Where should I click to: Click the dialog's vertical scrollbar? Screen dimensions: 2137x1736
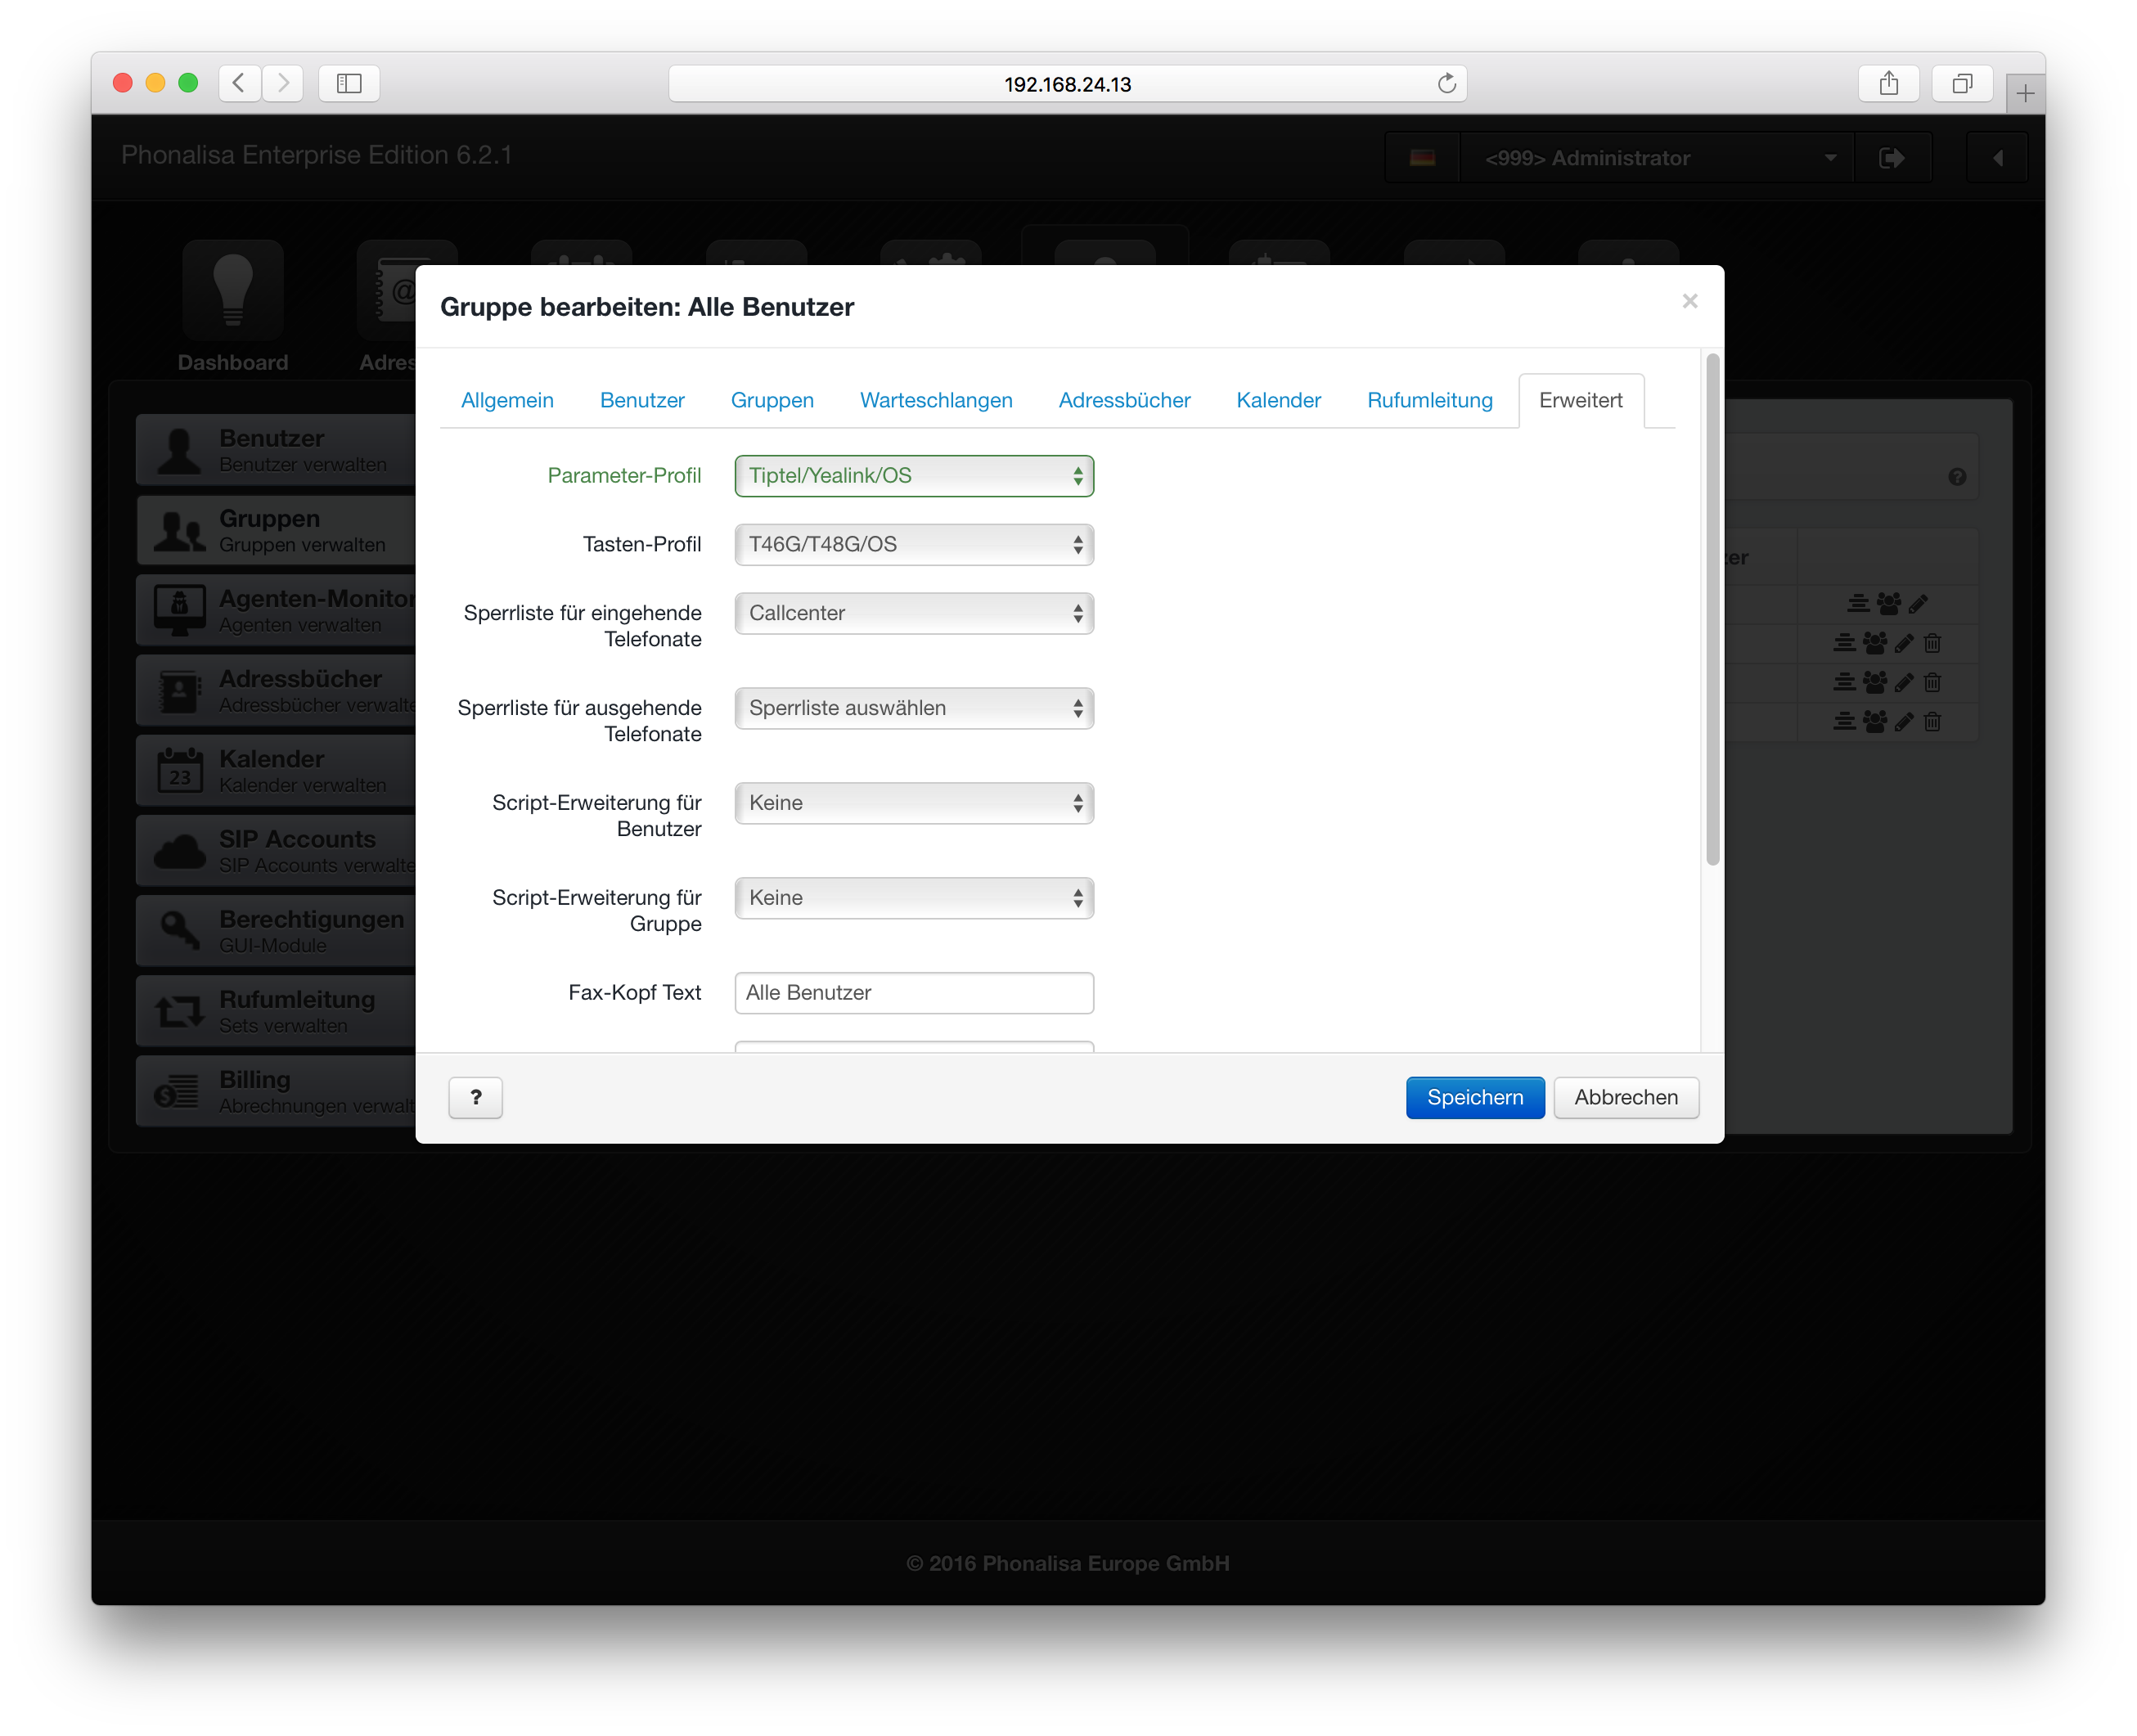pyautogui.click(x=1712, y=610)
